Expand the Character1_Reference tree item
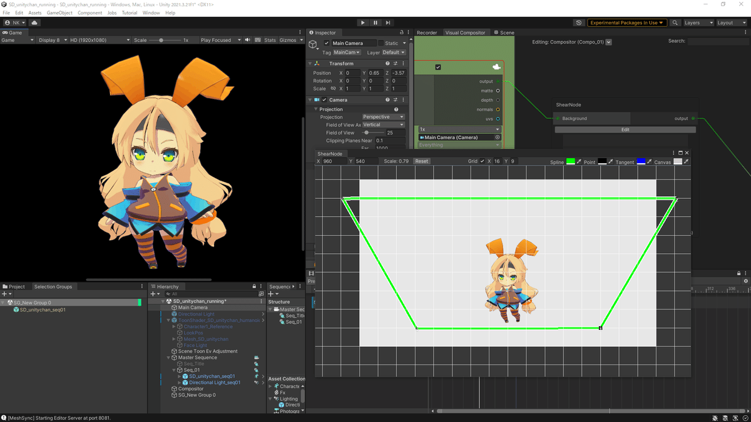751x422 pixels. (174, 326)
